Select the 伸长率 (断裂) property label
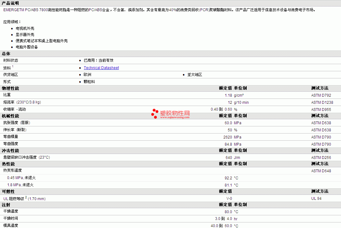The width and height of the screenshot is (341, 228). [15, 130]
